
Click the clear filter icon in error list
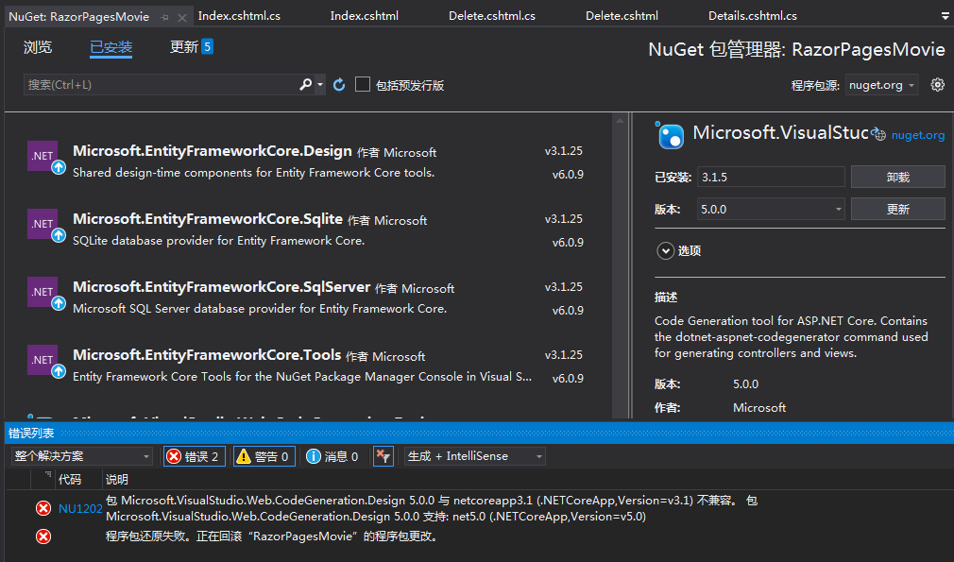pos(383,456)
